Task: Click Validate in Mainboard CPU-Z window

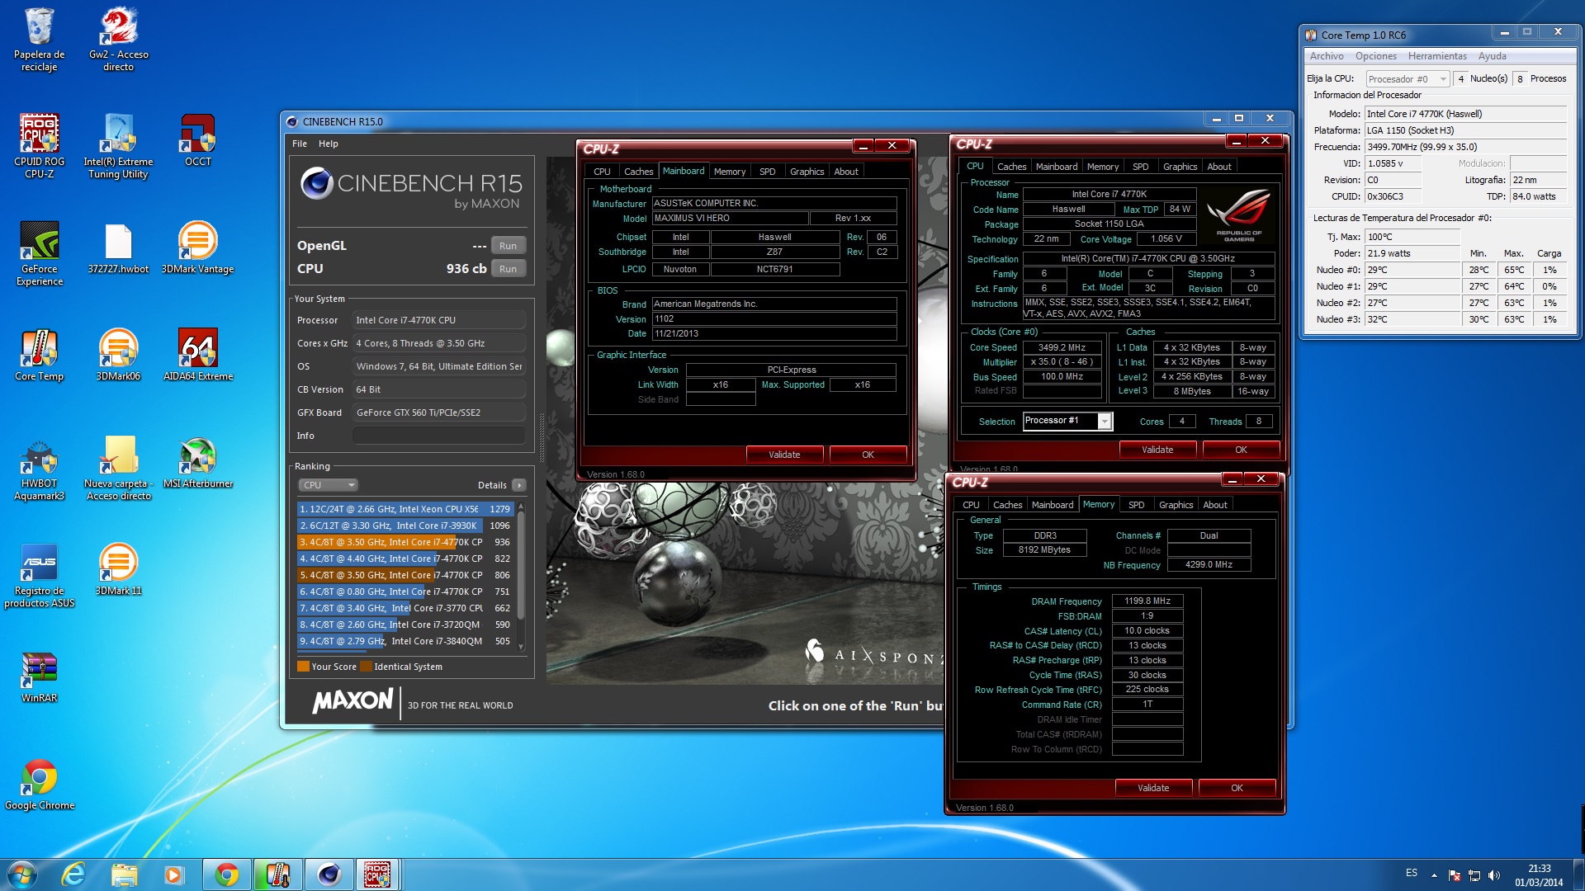Action: [784, 455]
